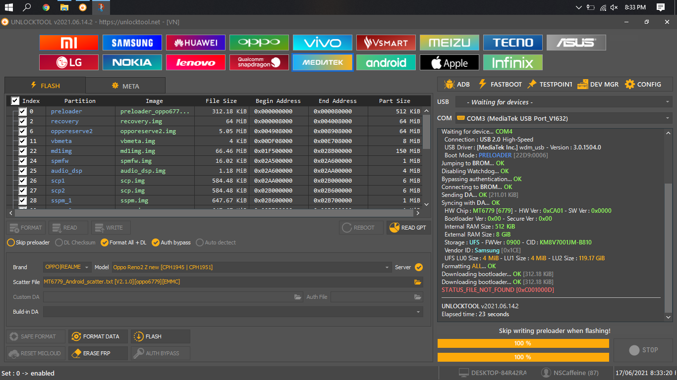Image resolution: width=677 pixels, height=380 pixels.
Task: Open the ASUS brand tile
Action: [x=576, y=43]
